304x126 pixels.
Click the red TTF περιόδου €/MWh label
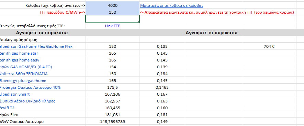click(62, 12)
